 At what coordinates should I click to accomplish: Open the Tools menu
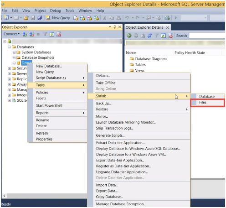70,10
